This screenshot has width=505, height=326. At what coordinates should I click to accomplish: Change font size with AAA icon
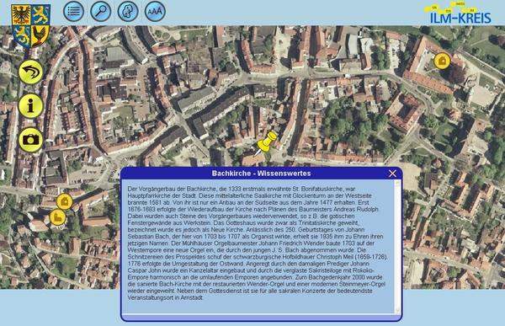(155, 11)
